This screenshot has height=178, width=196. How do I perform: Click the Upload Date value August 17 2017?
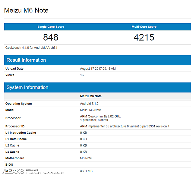98,69
